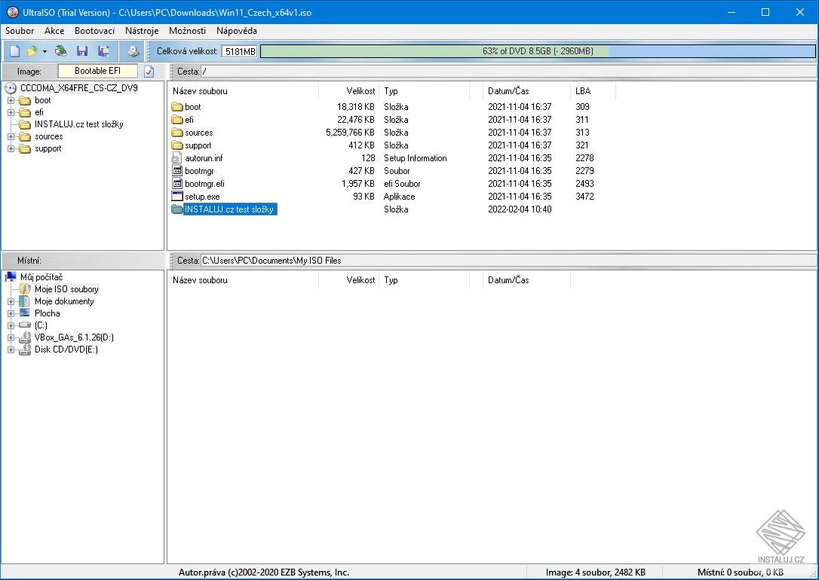Expand the efi folder in image tree
The width and height of the screenshot is (819, 580).
tap(11, 112)
